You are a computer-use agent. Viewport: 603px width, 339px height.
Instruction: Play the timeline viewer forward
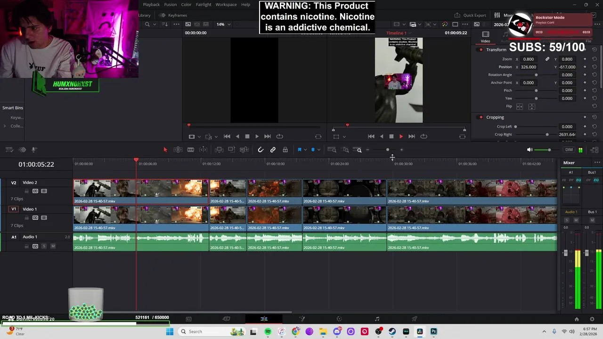pyautogui.click(x=401, y=137)
